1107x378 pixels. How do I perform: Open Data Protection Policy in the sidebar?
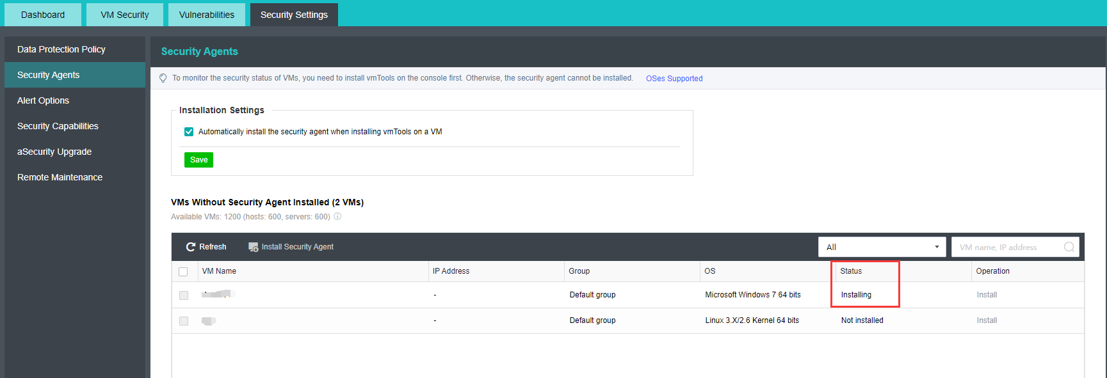point(61,49)
